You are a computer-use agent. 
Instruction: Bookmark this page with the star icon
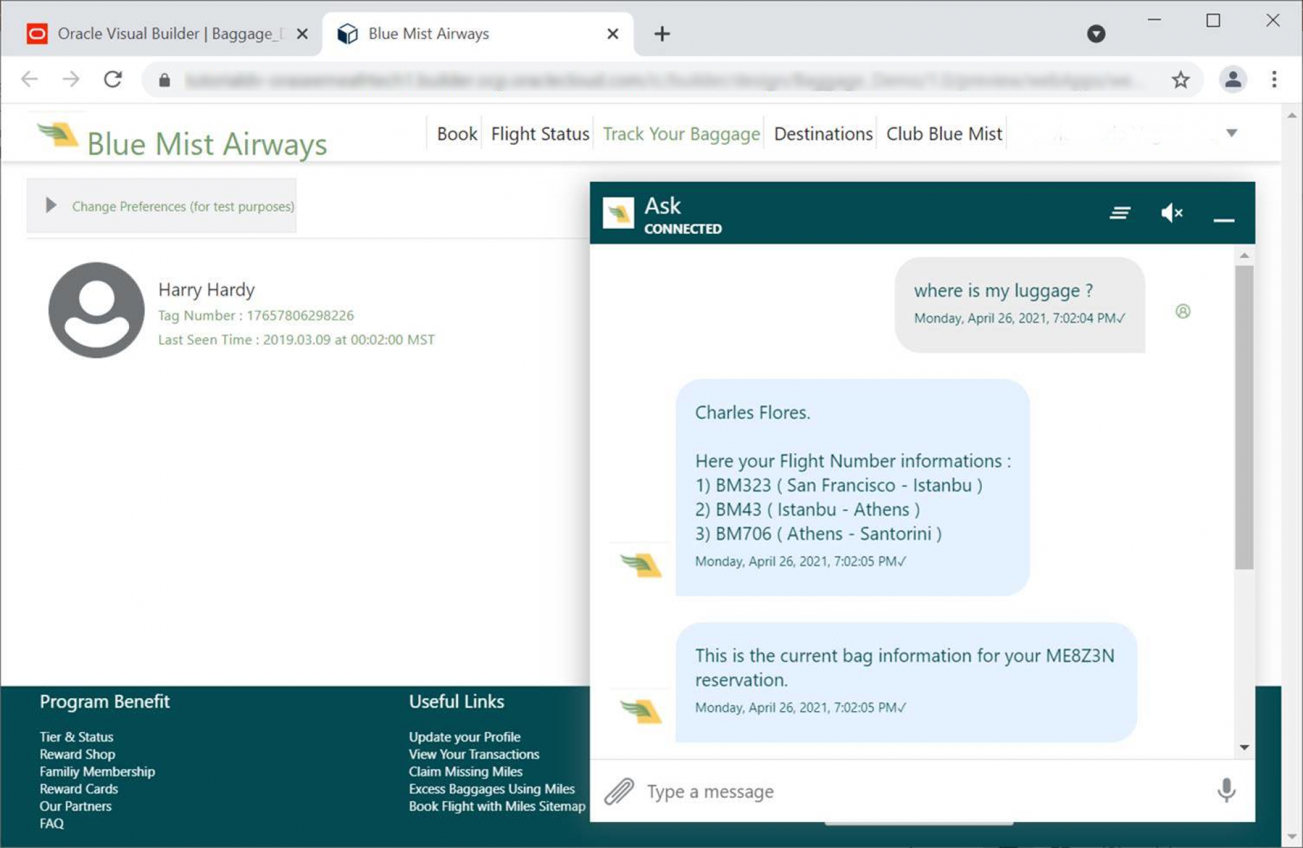click(1180, 80)
